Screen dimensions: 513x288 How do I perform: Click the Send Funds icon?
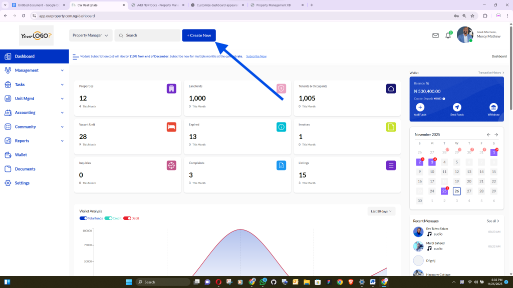(456, 107)
